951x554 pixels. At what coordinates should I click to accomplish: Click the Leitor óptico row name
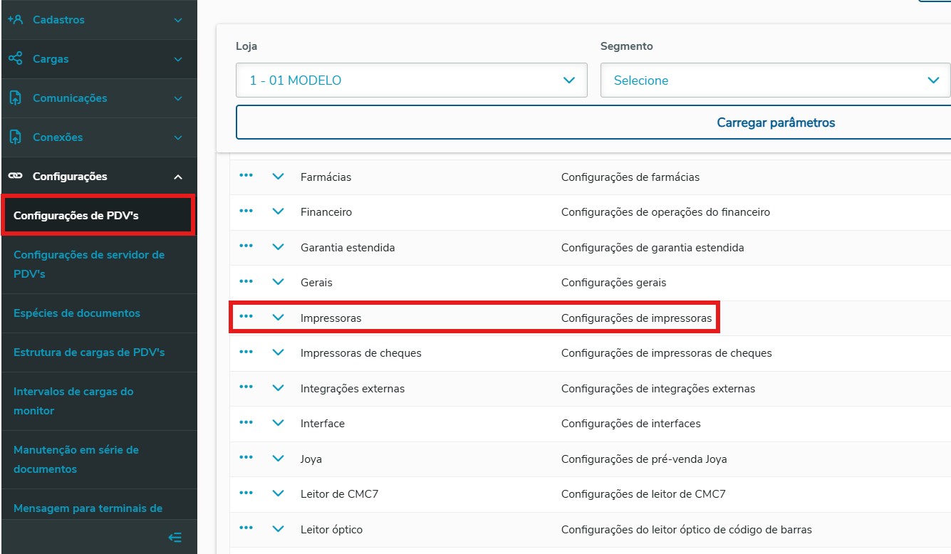(331, 530)
